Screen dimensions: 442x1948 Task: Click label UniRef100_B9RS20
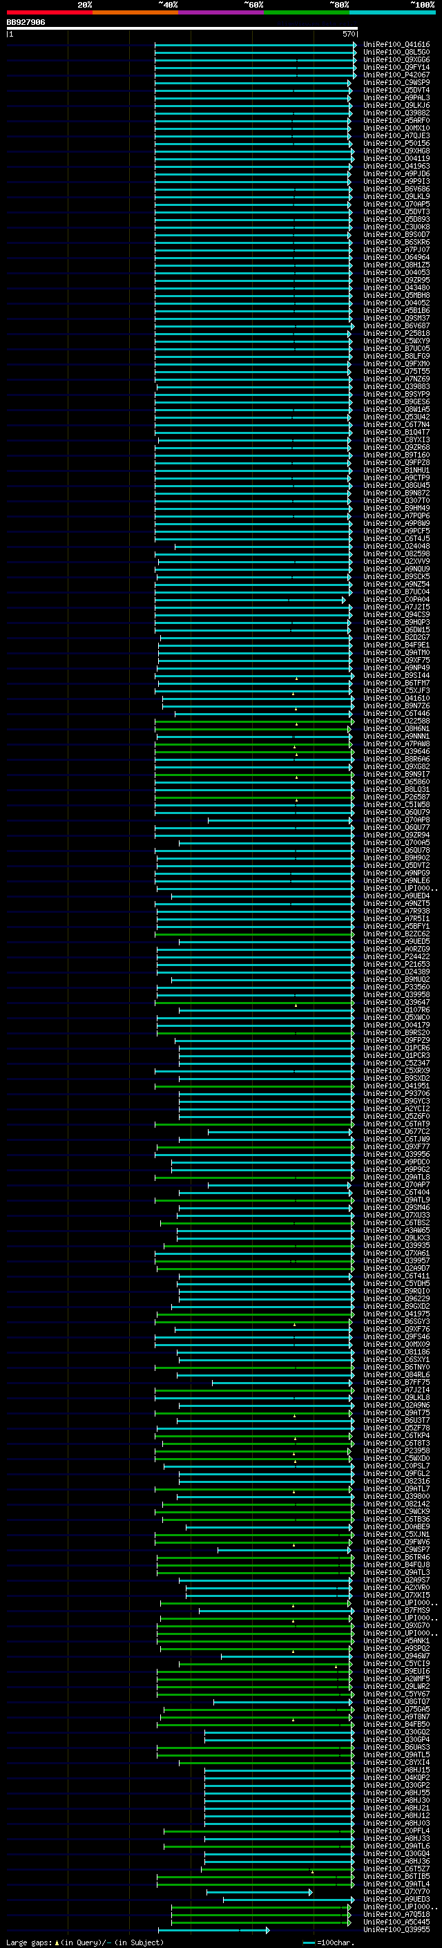coord(396,1033)
